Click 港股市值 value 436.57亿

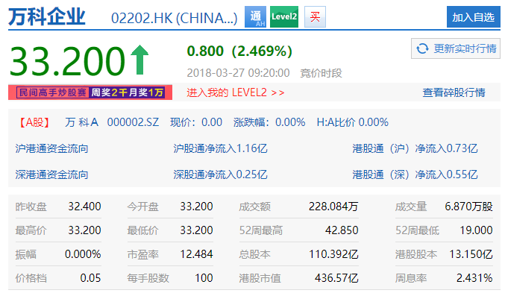[336, 278]
